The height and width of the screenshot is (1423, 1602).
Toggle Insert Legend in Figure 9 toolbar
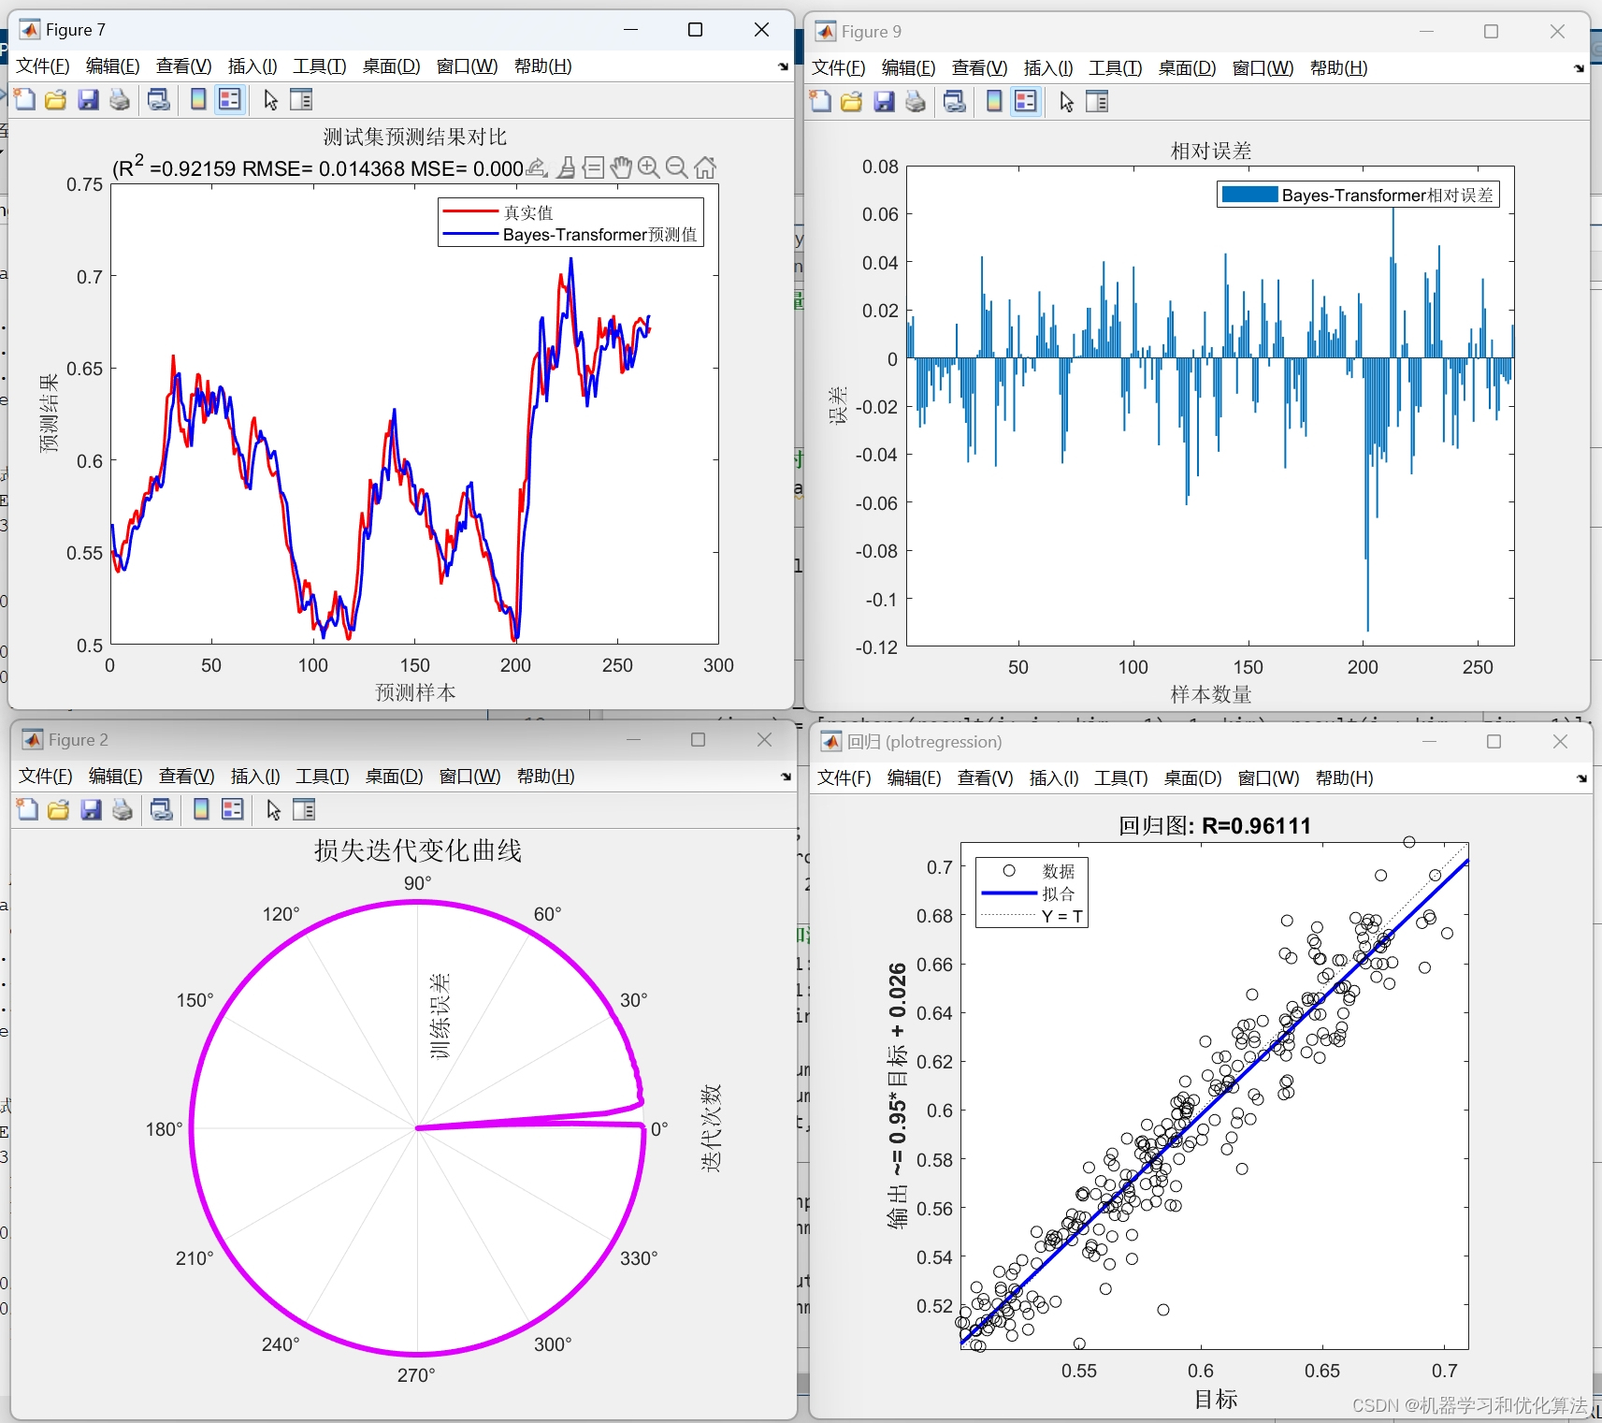1026,101
